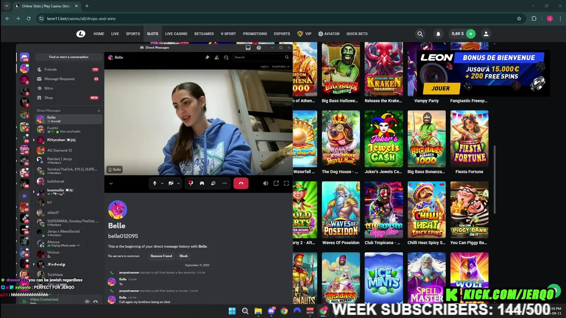The image size is (566, 318).
Task: Open Fiesta Fortune slot thumbnail
Action: [470, 139]
